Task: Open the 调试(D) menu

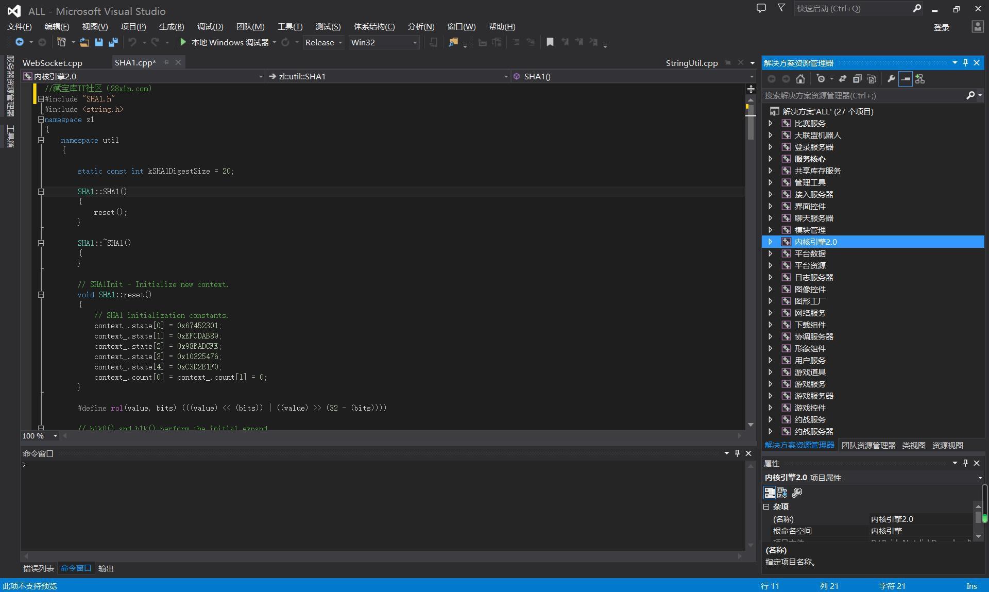Action: pyautogui.click(x=210, y=27)
